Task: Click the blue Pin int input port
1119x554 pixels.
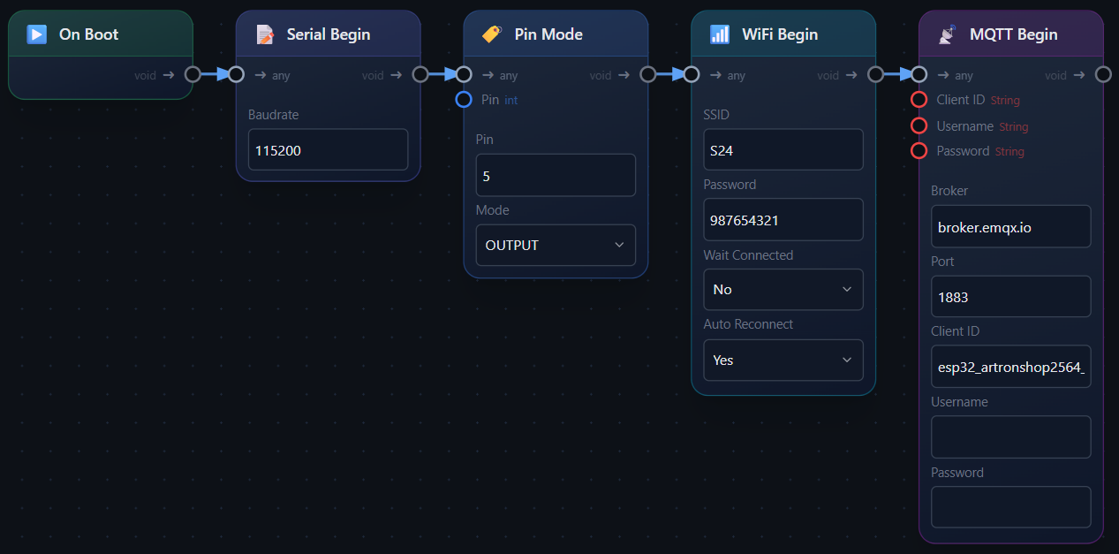Action: coord(464,99)
